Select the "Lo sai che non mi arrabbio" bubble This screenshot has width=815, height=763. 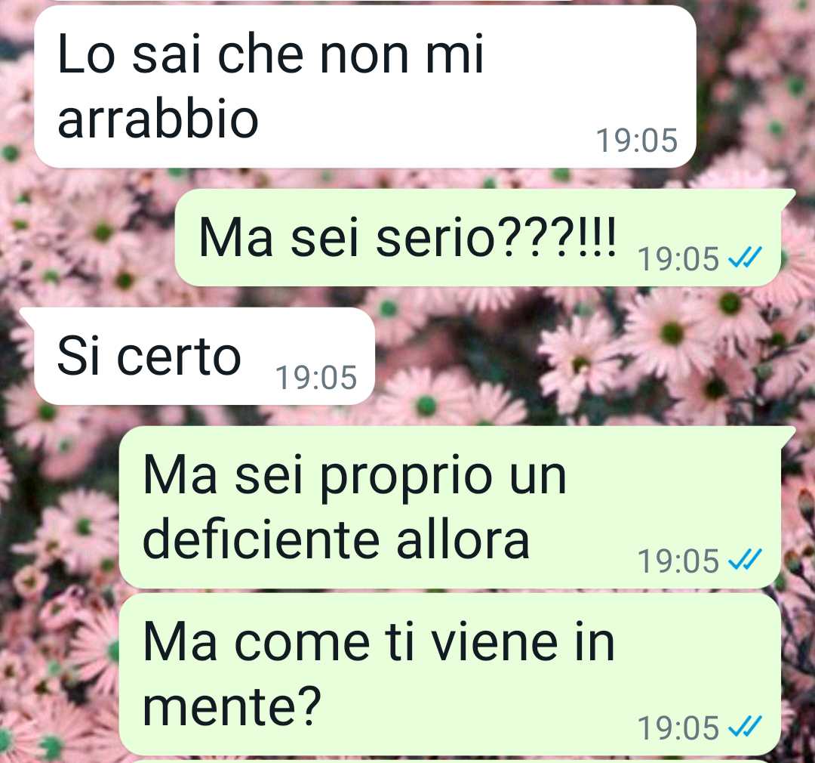(365, 86)
